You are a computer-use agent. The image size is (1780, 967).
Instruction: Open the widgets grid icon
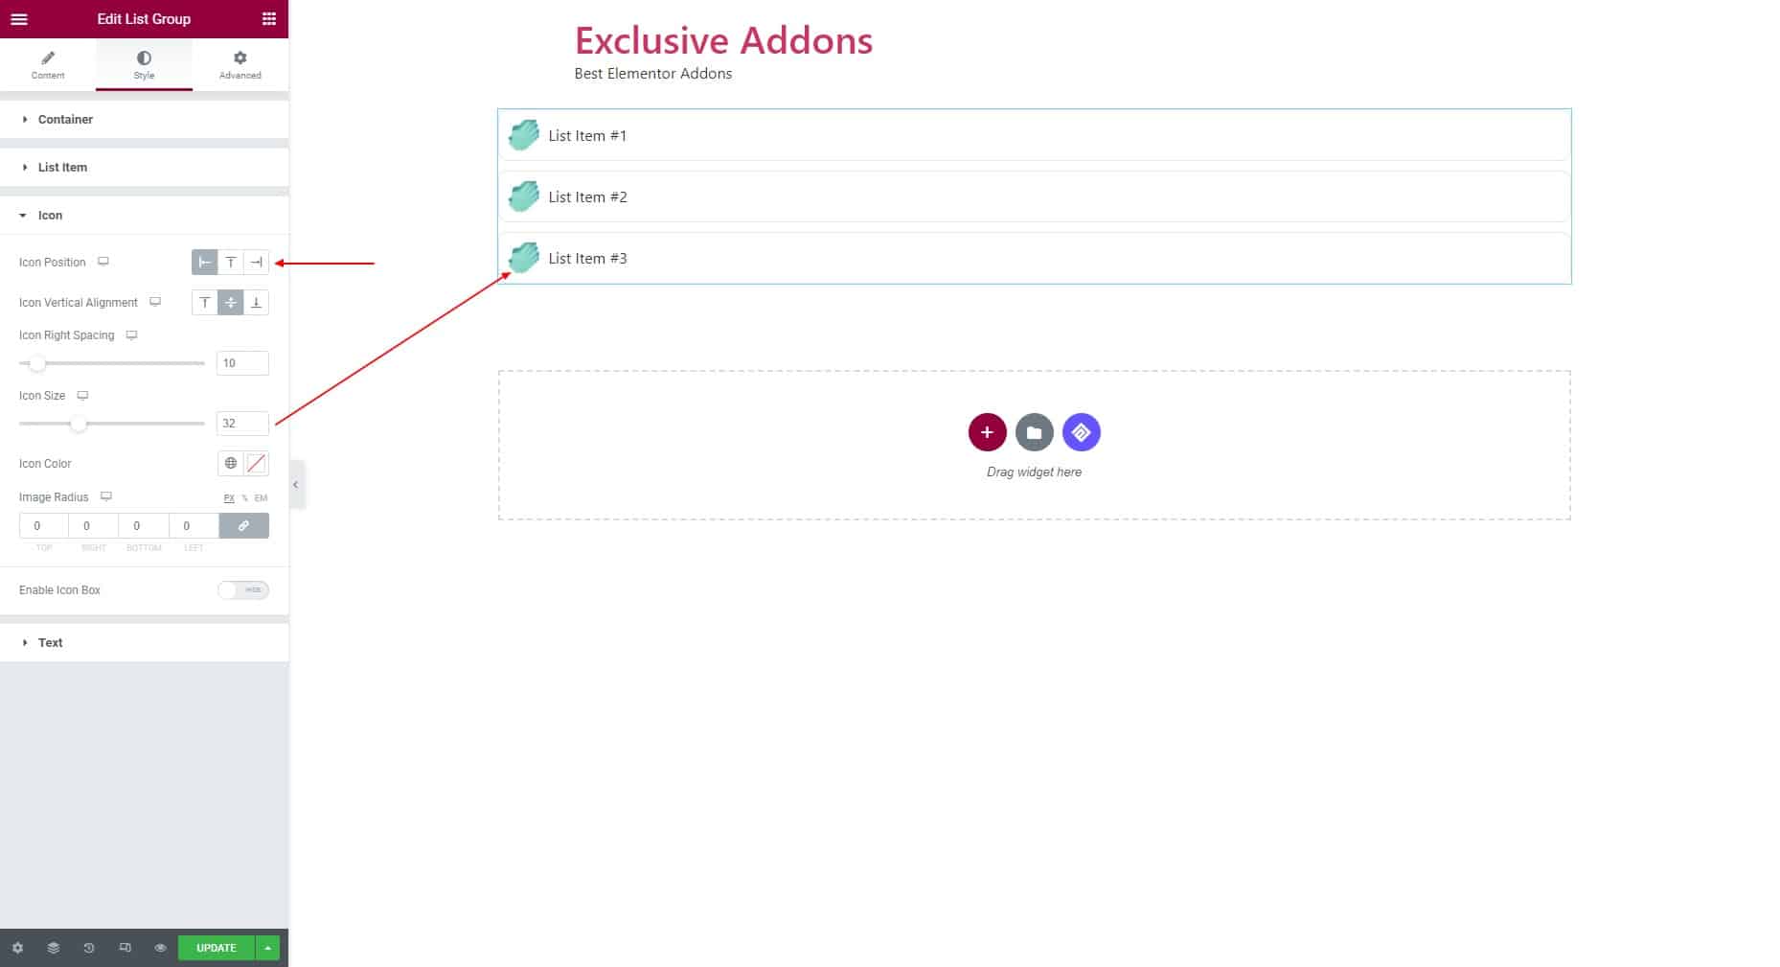[269, 19]
